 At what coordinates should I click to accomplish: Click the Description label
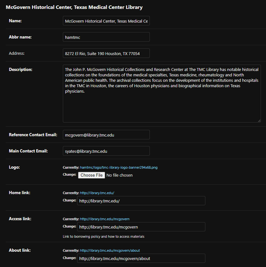21,70
